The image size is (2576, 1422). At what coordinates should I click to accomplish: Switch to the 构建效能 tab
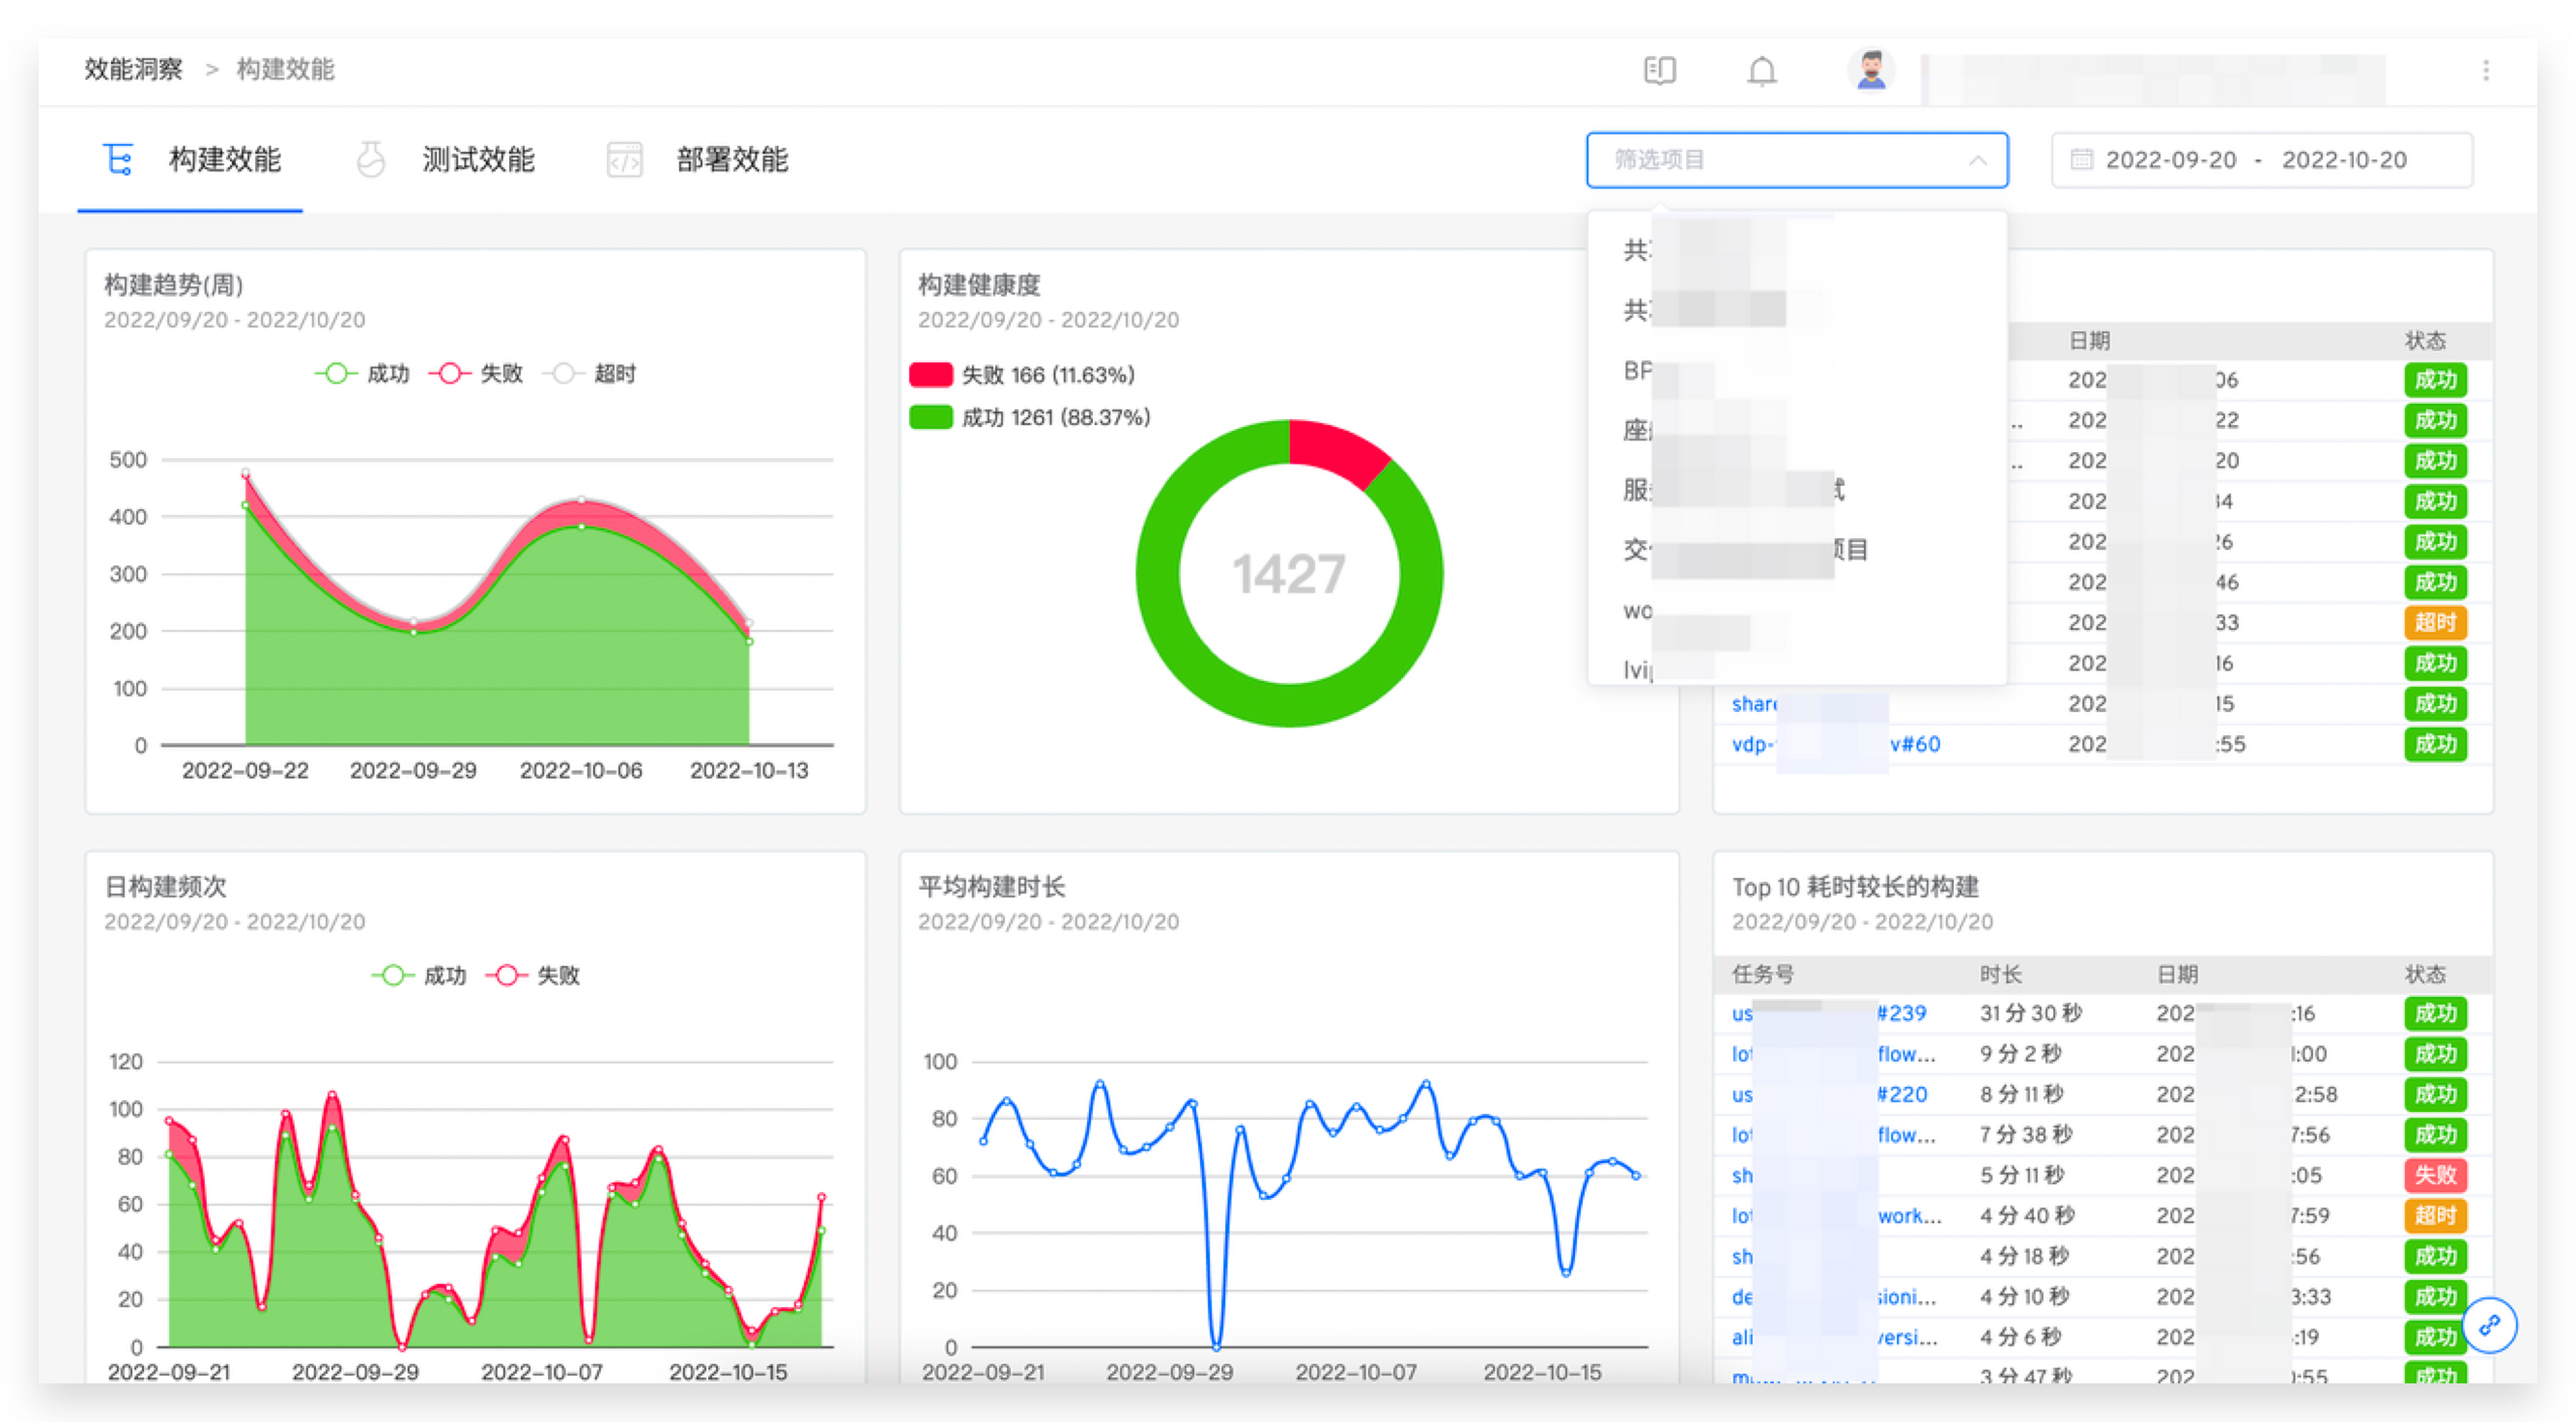[224, 160]
